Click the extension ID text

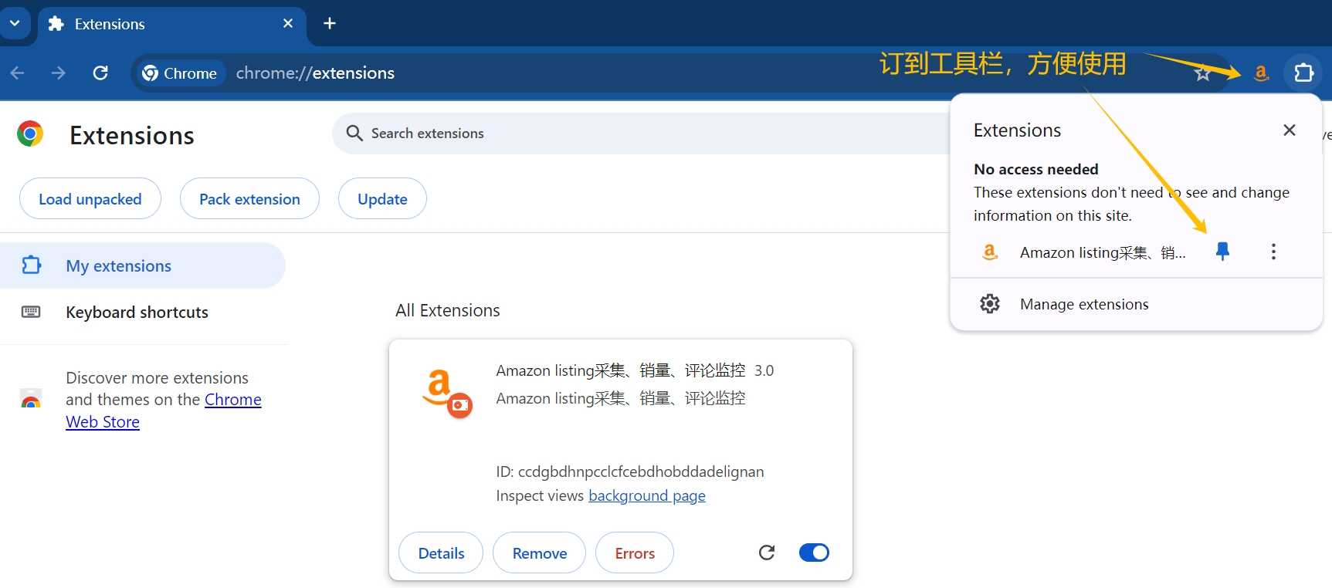click(x=630, y=471)
